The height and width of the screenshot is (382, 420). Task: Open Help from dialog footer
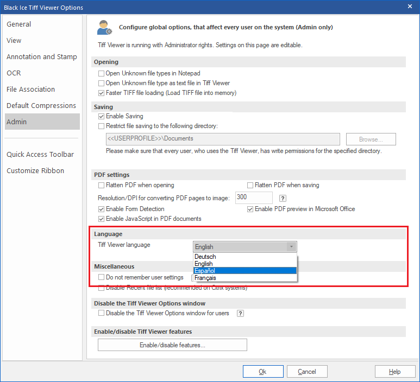click(395, 372)
